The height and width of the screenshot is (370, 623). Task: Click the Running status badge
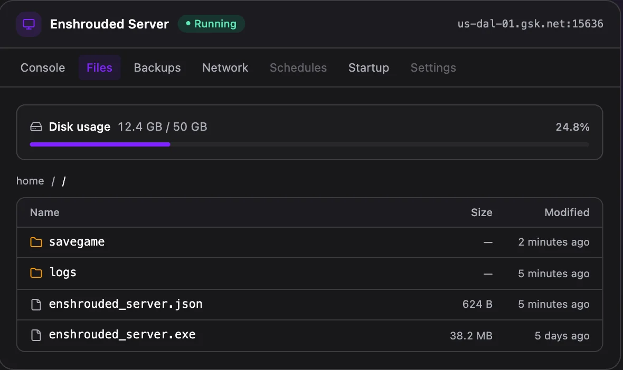pos(211,24)
